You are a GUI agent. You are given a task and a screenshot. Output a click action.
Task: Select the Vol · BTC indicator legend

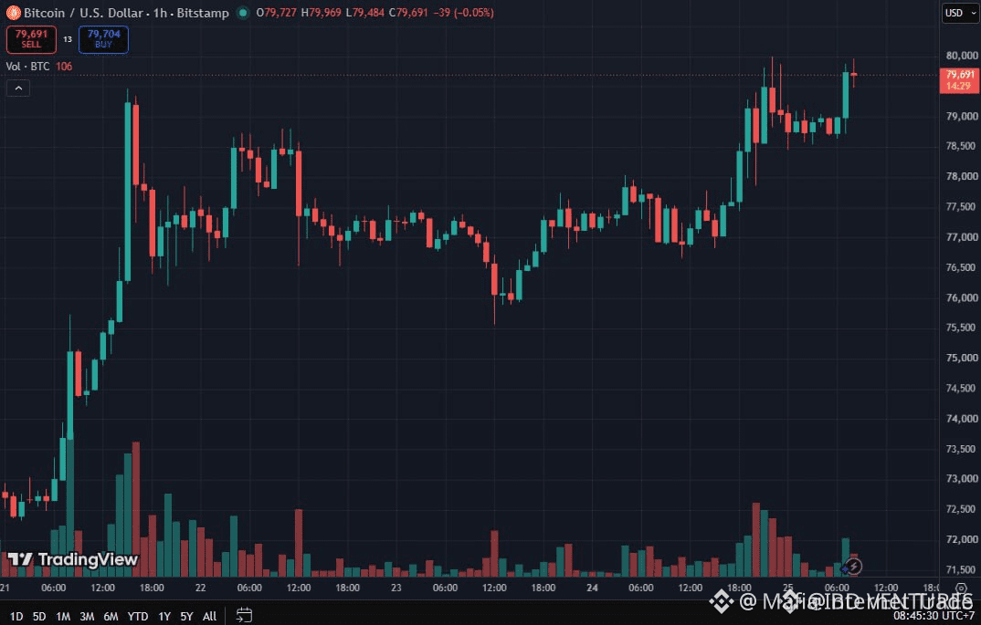click(27, 67)
